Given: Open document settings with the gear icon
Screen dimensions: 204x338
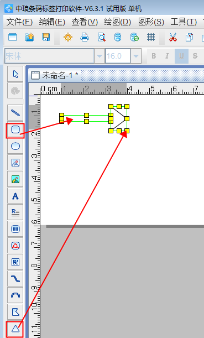Looking at the screenshot, I should [x=68, y=37].
